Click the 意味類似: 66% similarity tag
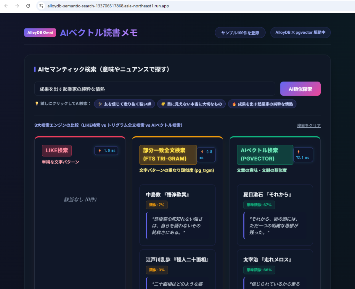355x289 pixels. (x=259, y=270)
